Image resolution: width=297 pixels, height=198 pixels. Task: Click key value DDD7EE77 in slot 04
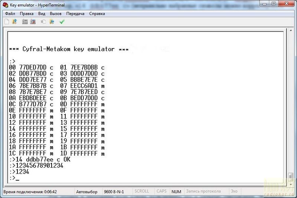33,80
